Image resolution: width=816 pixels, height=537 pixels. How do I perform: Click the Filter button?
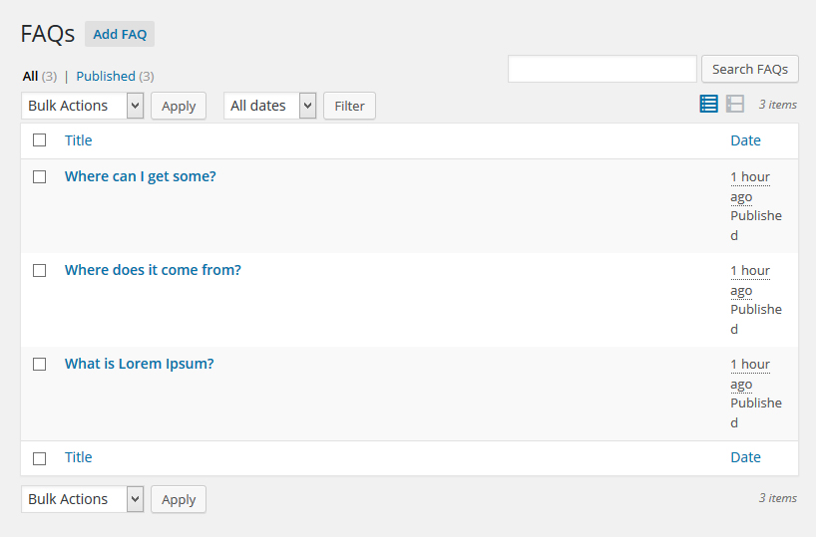pos(349,106)
